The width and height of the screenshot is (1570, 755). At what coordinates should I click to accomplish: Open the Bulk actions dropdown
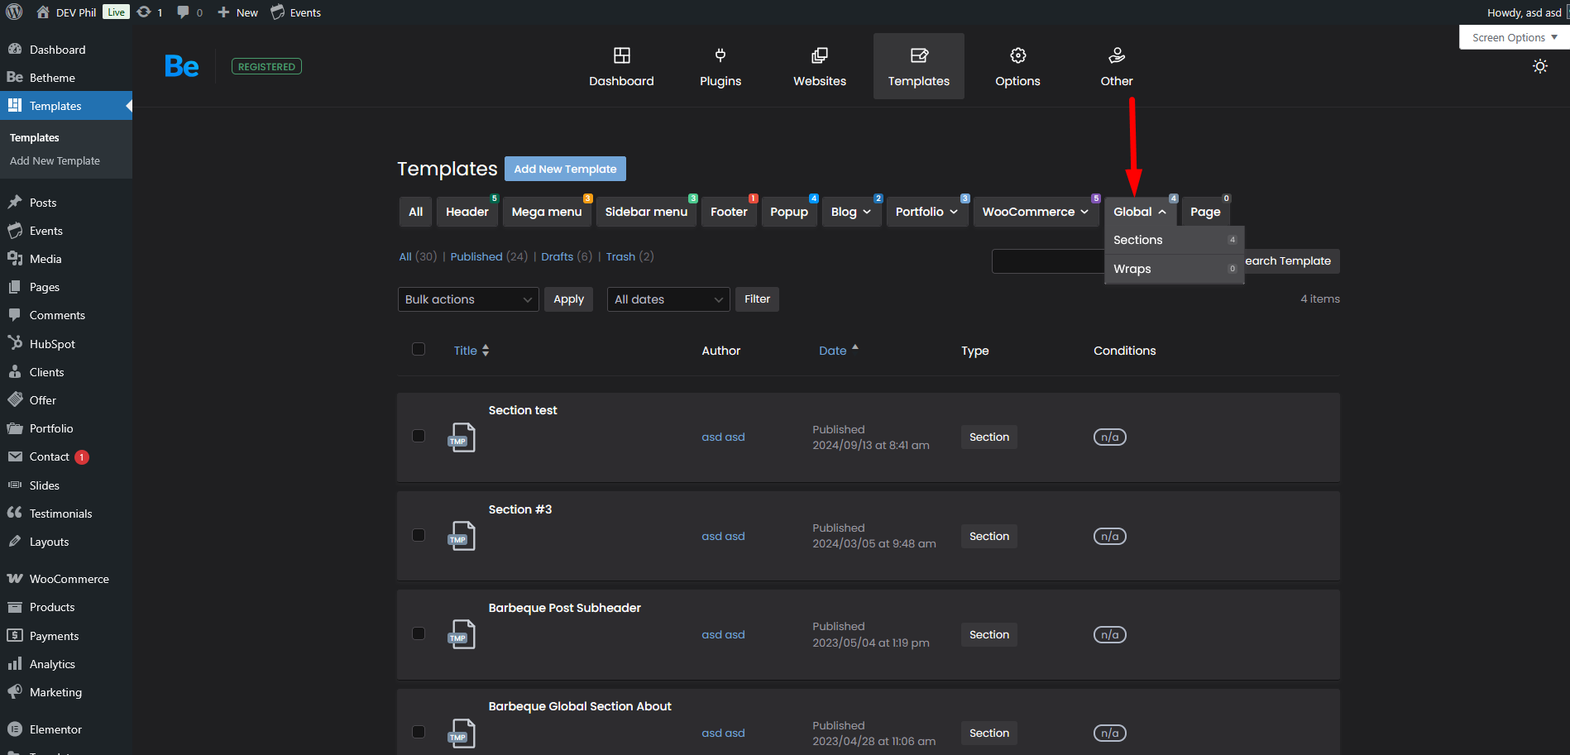point(468,299)
